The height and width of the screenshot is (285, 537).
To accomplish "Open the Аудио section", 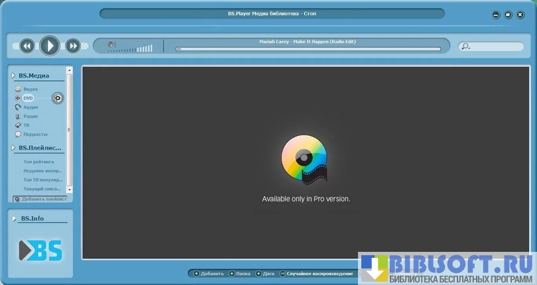I will [30, 107].
